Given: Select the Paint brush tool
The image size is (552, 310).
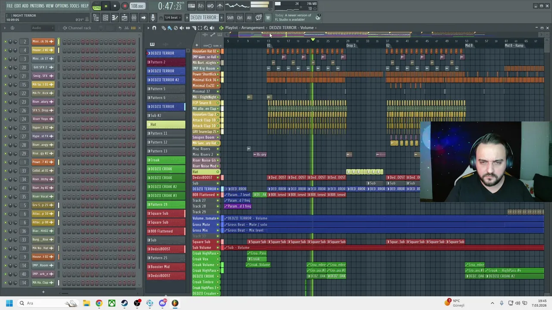Looking at the screenshot, I should coord(169,28).
